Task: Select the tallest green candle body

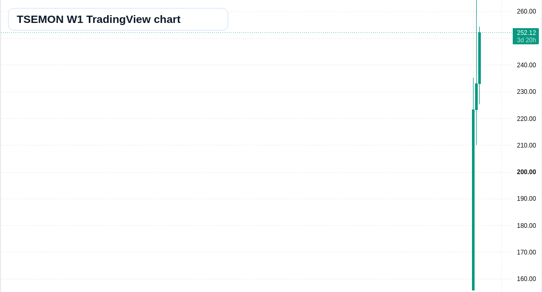Action: click(473, 200)
